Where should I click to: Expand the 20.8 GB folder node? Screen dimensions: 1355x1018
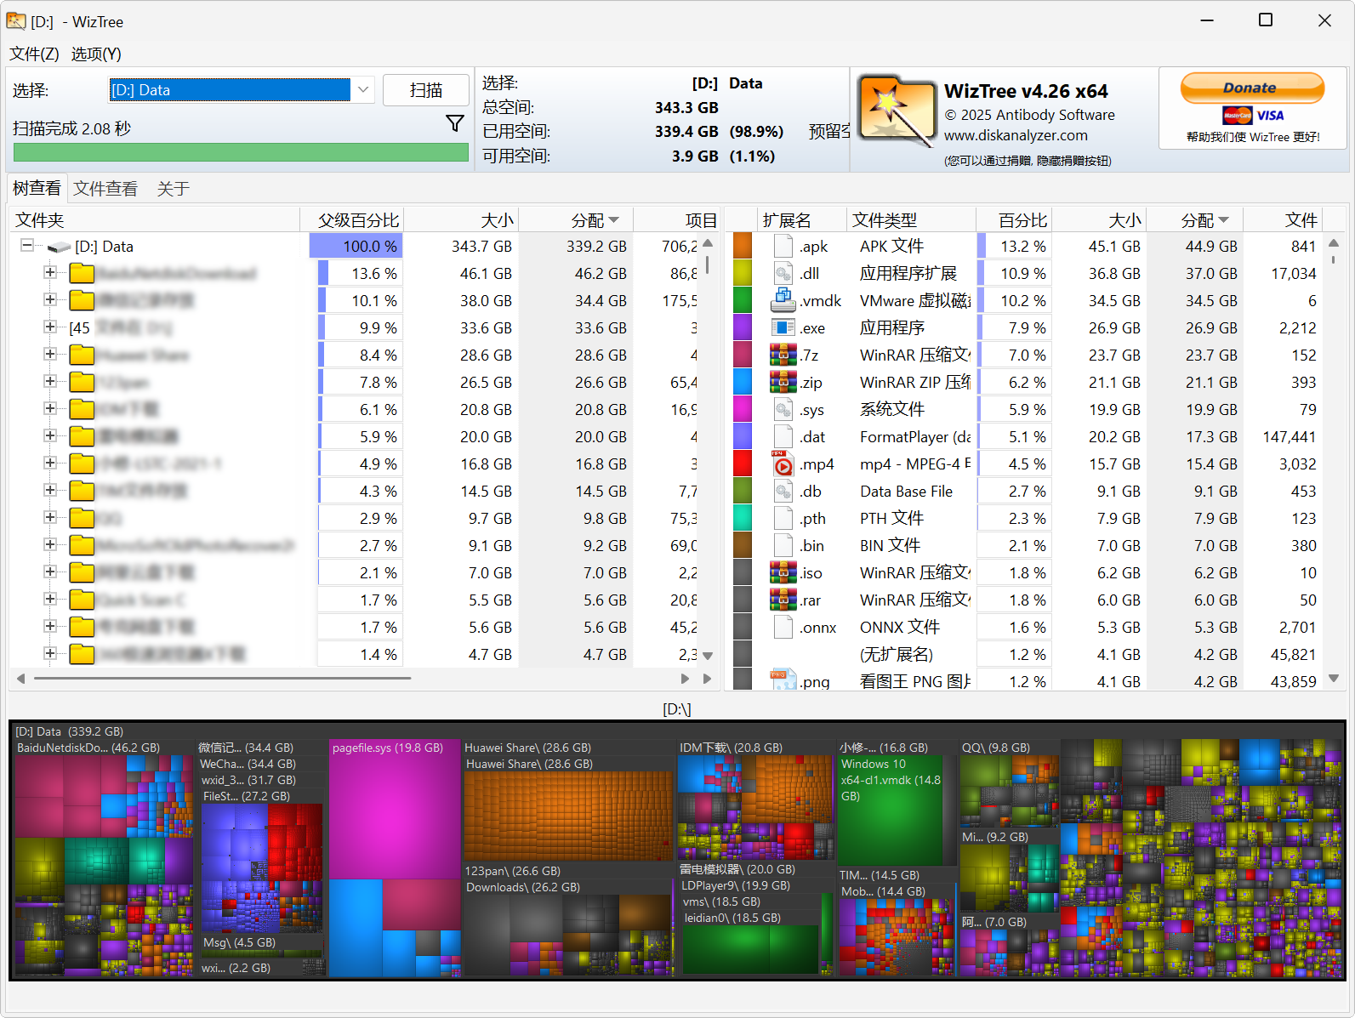tap(50, 408)
